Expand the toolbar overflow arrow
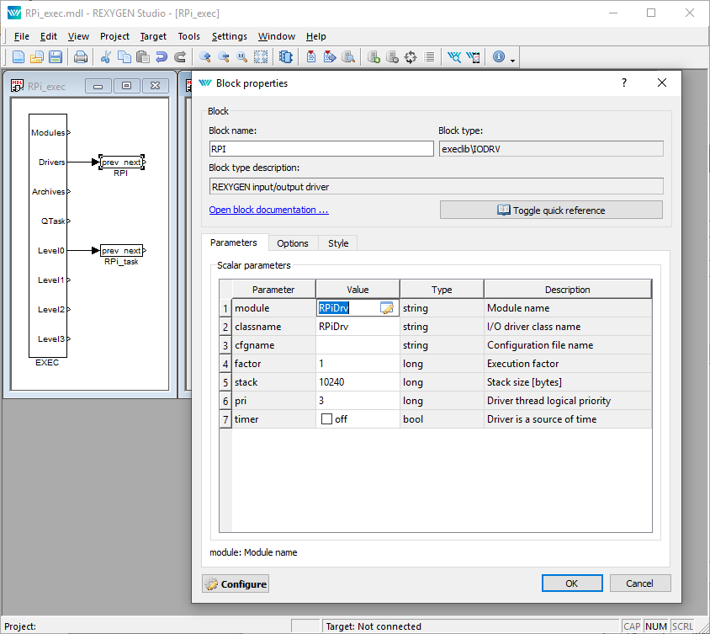The image size is (710, 634). coord(512,61)
